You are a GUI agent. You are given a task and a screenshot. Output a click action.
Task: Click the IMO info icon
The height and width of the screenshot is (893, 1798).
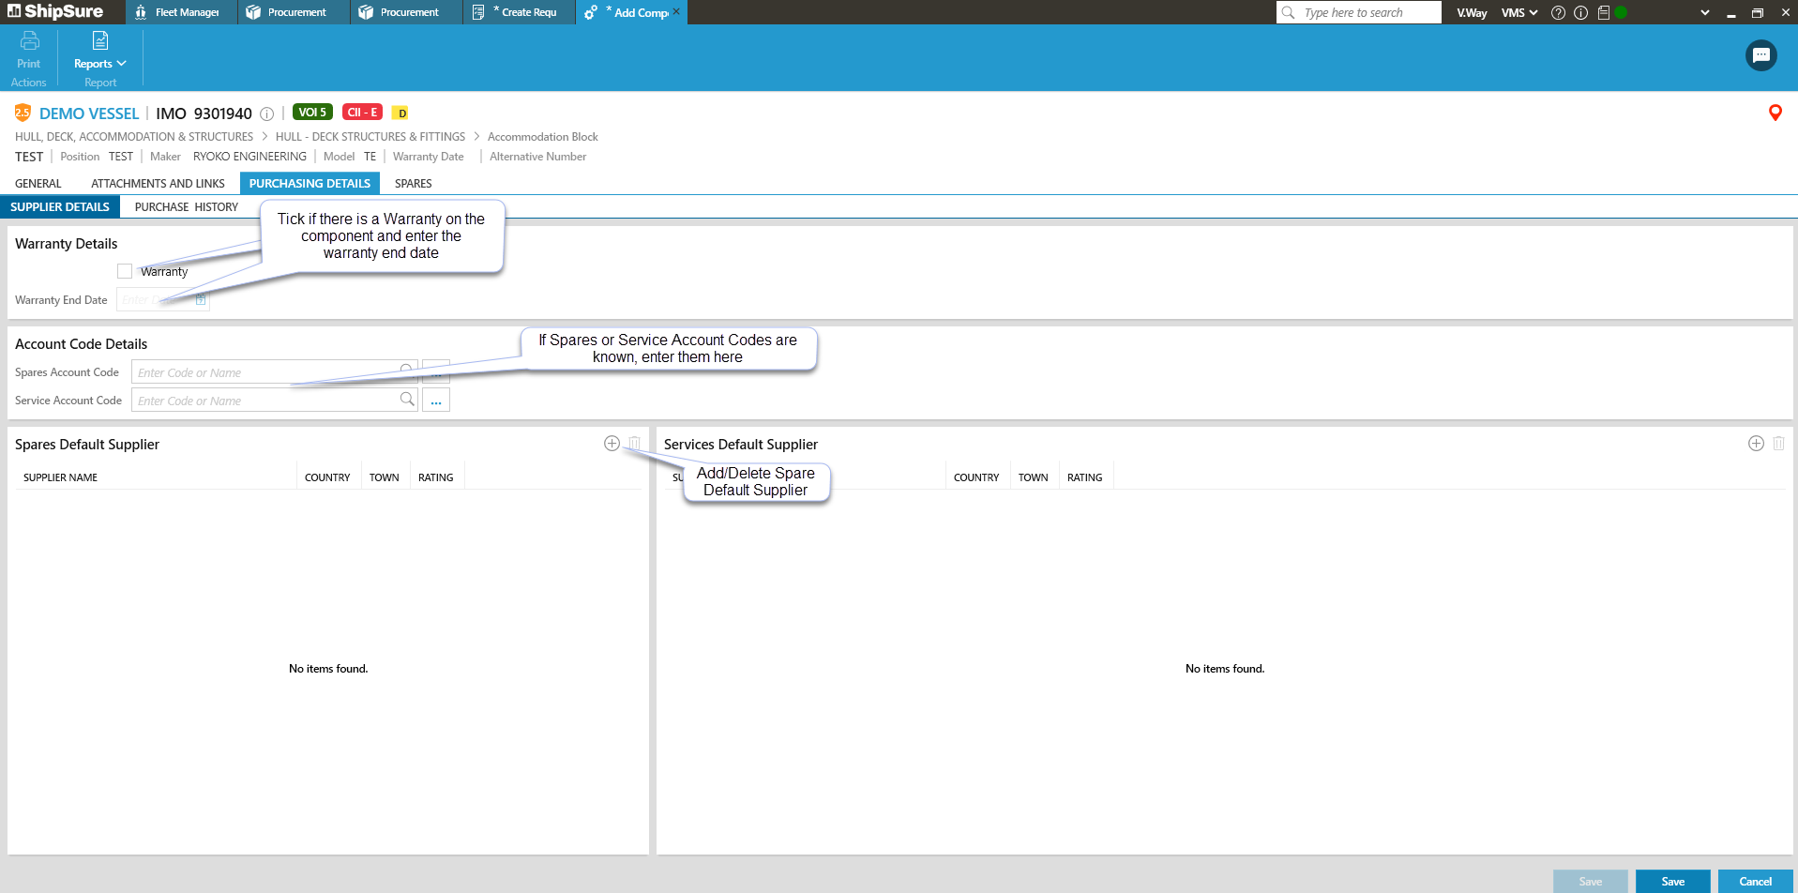266,114
